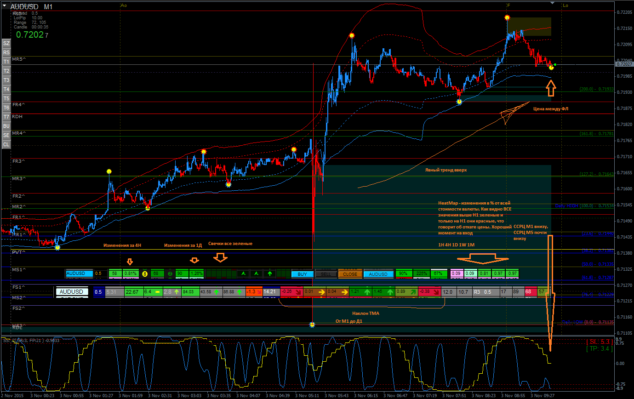Click the chart shift triangle at the top right
Image resolution: width=634 pixels, height=399 pixels.
[552, 4]
